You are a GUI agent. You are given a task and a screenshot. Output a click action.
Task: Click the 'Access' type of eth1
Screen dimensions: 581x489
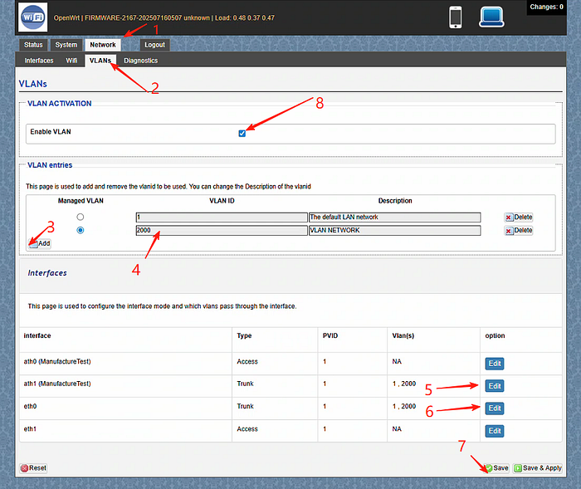247,429
